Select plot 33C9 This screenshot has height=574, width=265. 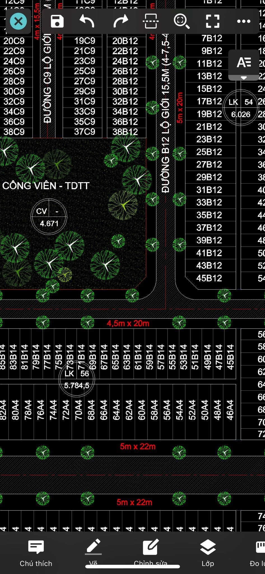85,112
